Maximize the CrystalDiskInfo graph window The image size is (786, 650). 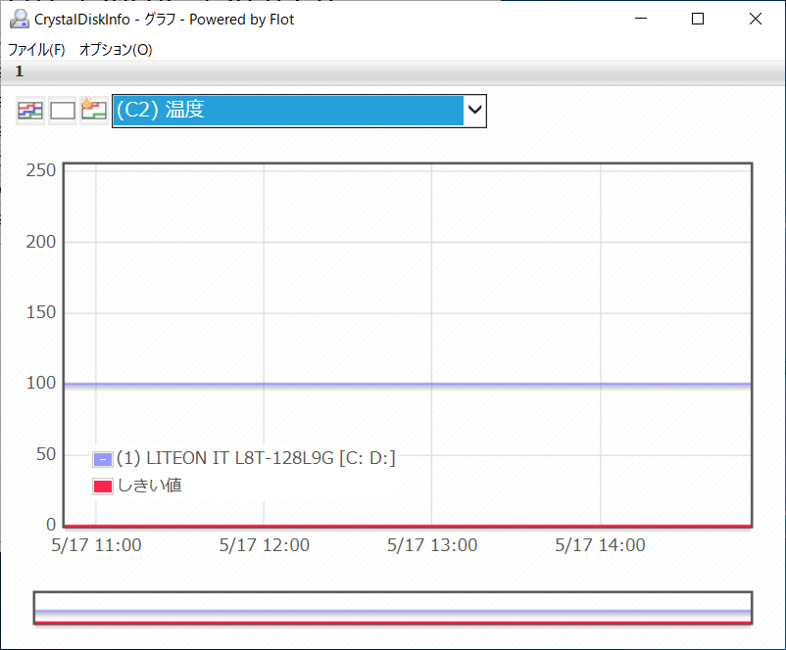click(x=698, y=19)
